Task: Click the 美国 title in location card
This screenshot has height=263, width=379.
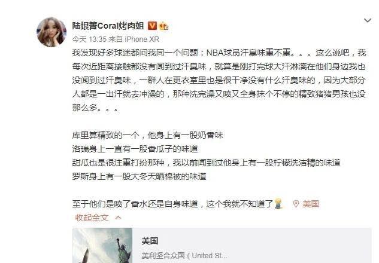Action: click(150, 241)
